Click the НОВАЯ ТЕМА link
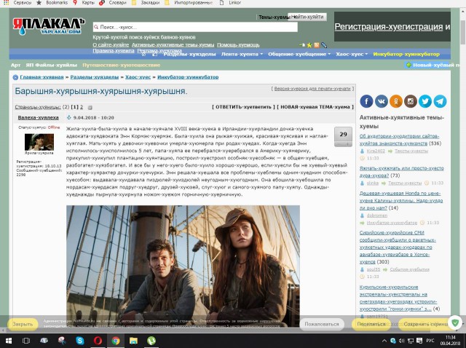Screen dimensions: 466x348 click(x=315, y=107)
